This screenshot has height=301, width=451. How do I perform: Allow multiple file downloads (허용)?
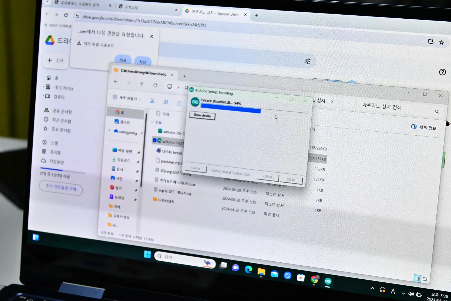pos(123,60)
